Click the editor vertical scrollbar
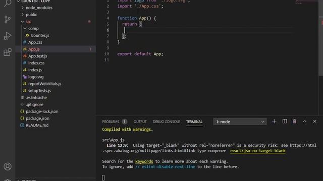Screen dimensions: 323x181 (x=321, y=38)
